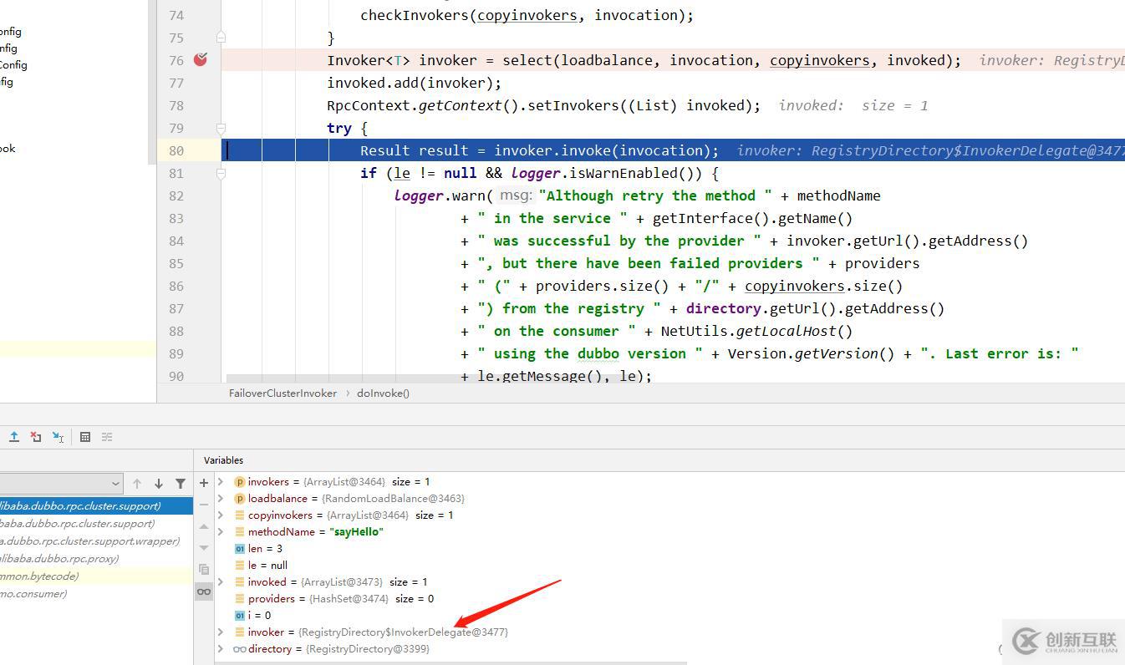Click the Trace Current Stream Chain icon

point(107,437)
